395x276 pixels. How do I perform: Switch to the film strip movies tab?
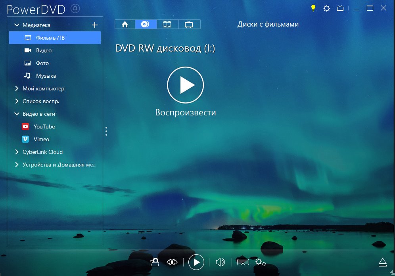click(x=167, y=24)
